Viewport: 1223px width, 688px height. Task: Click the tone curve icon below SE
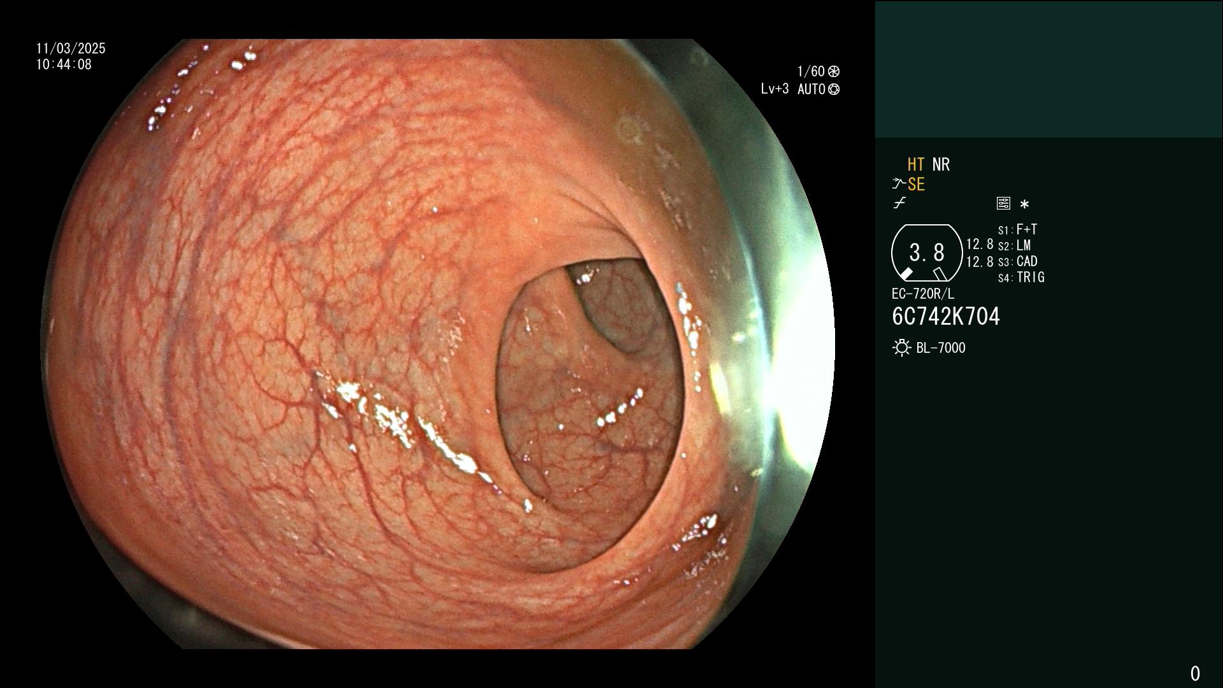click(x=899, y=203)
